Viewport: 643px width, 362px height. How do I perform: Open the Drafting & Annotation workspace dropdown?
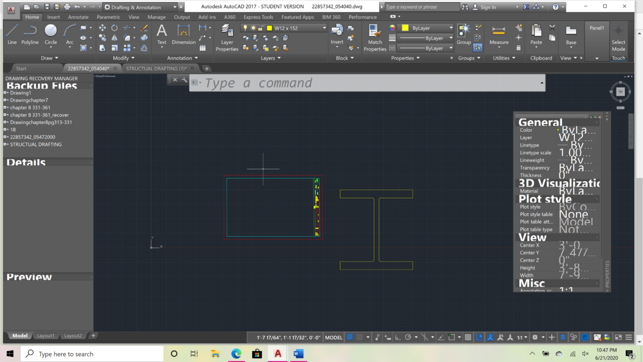[175, 7]
